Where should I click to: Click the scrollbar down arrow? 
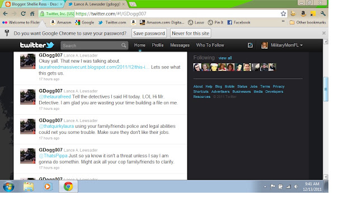pyautogui.click(x=326, y=176)
